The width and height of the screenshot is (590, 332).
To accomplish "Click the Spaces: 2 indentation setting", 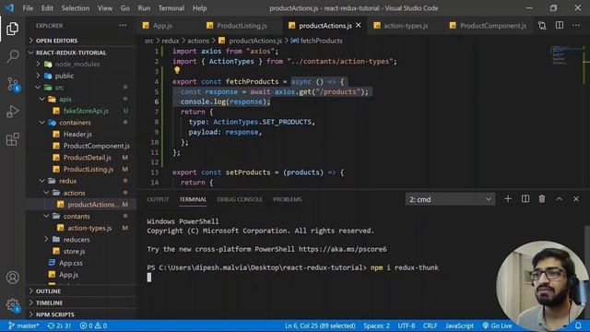I will click(376, 326).
